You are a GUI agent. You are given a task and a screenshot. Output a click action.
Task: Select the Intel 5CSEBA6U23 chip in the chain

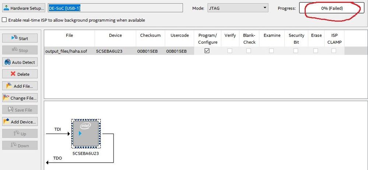[85, 133]
